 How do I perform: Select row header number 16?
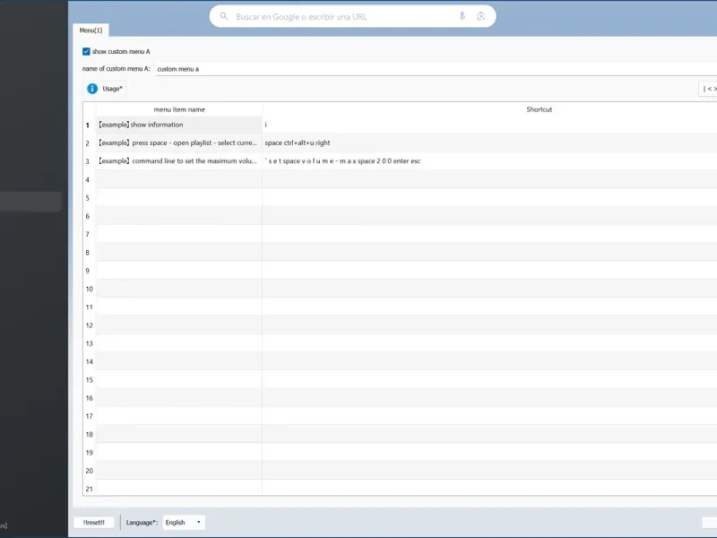[90, 398]
